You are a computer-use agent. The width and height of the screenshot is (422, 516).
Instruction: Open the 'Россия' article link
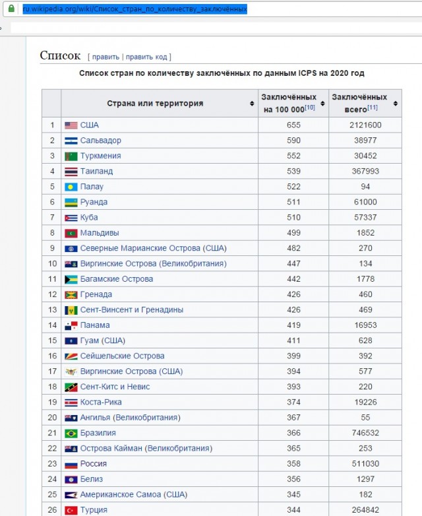(94, 464)
